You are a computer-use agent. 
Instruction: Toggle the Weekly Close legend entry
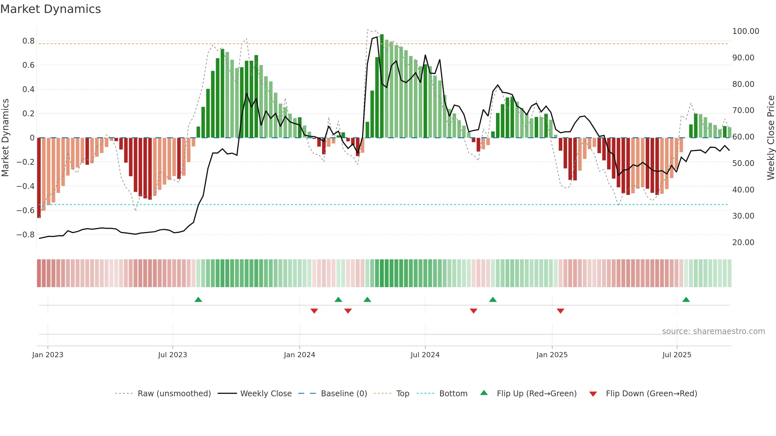pyautogui.click(x=255, y=393)
